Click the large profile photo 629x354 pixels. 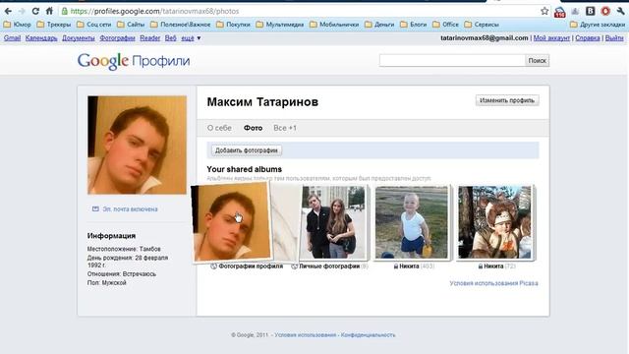[138, 145]
